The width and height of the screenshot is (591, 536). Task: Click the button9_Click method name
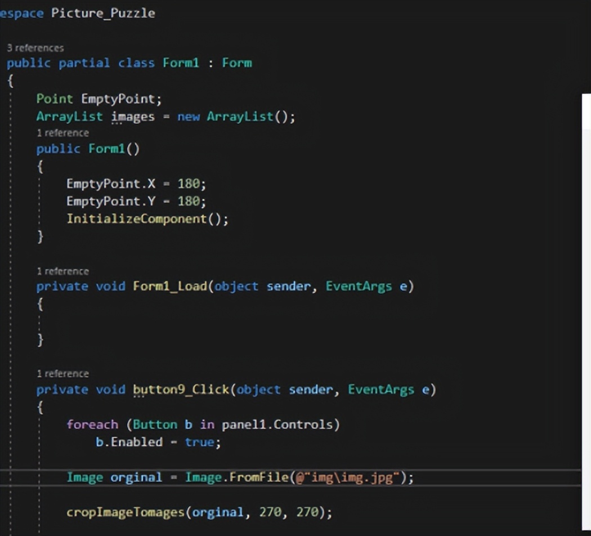[181, 390]
